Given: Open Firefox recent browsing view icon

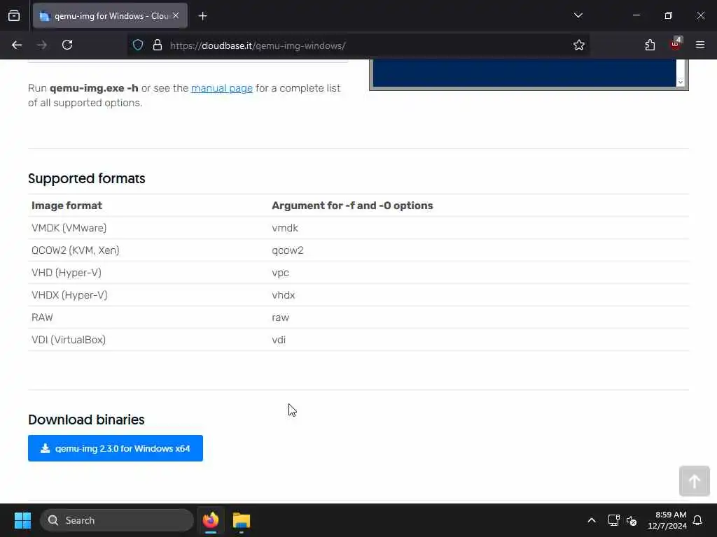Looking at the screenshot, I should tap(14, 16).
